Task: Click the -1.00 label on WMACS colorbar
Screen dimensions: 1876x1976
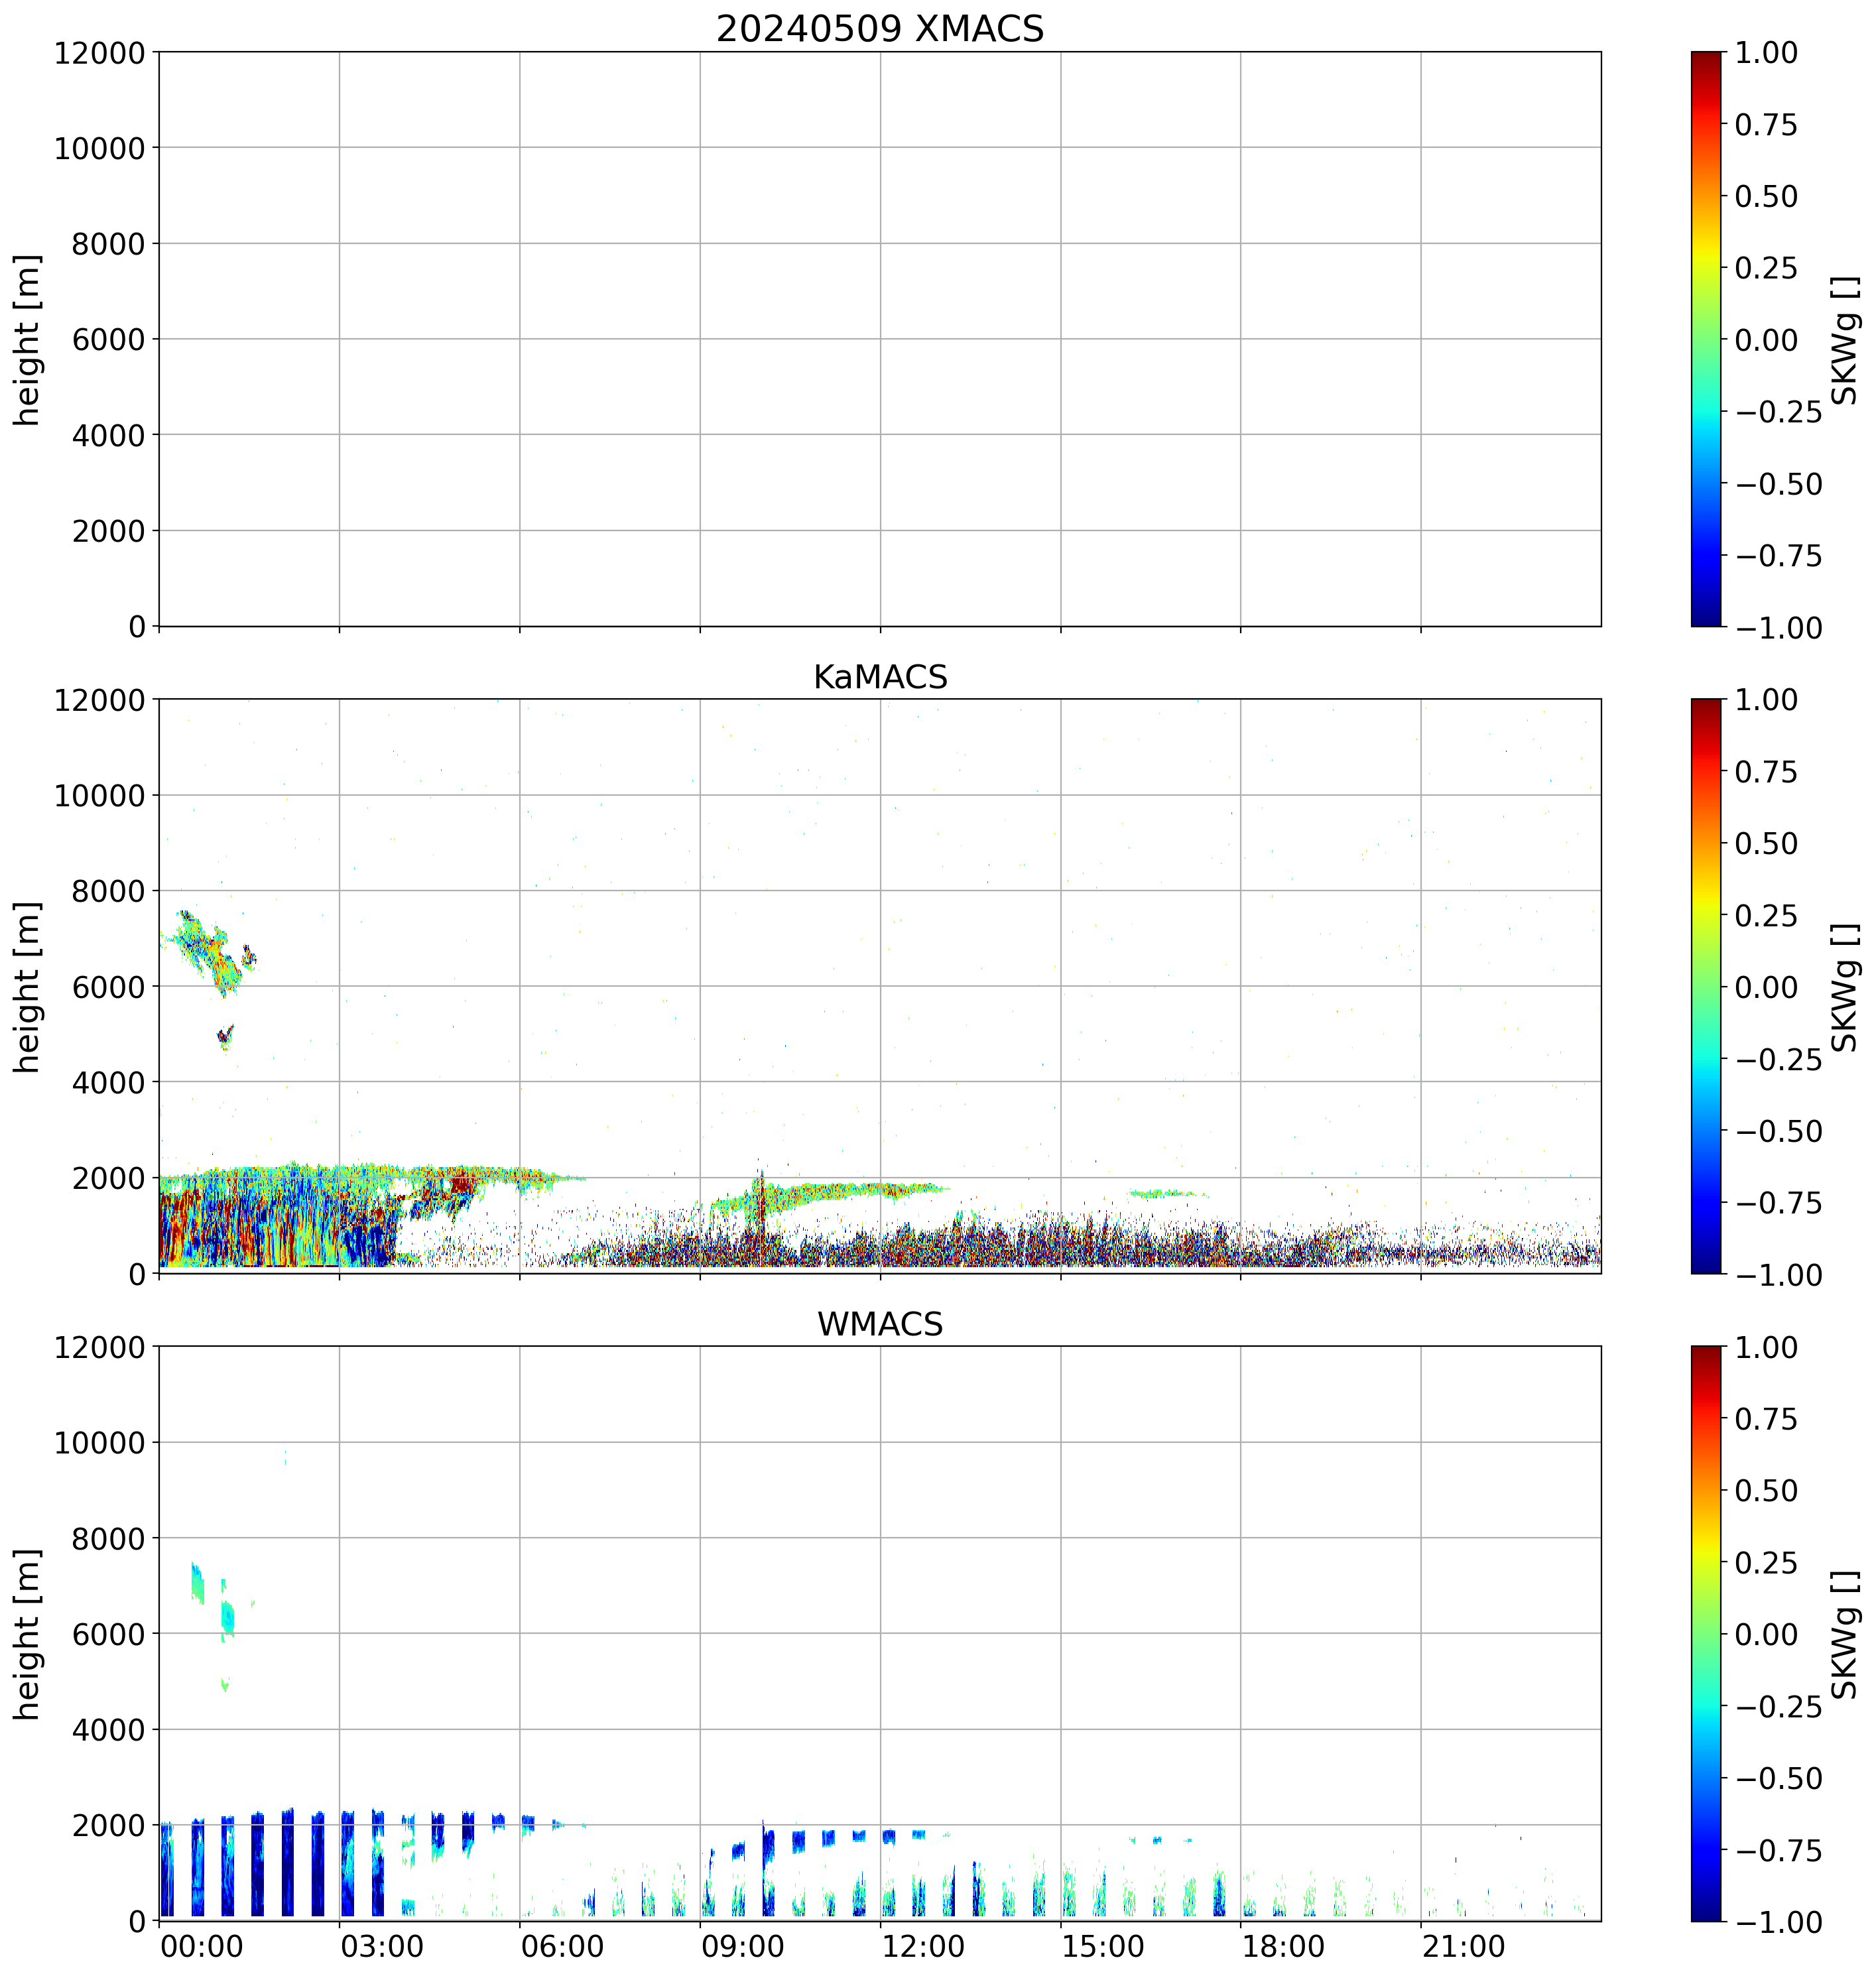Action: pyautogui.click(x=1779, y=1921)
